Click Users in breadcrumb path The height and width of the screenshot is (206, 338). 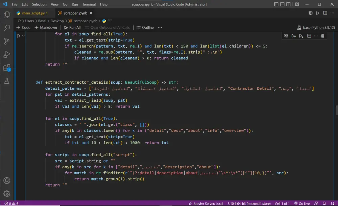point(29,21)
